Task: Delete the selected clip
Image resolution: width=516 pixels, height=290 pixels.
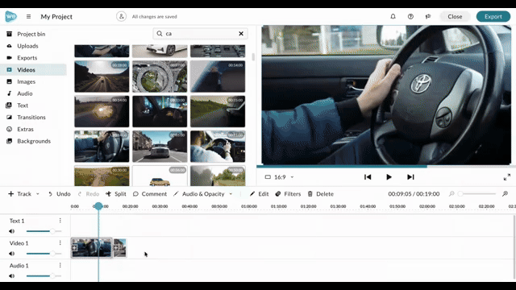Action: pos(321,193)
